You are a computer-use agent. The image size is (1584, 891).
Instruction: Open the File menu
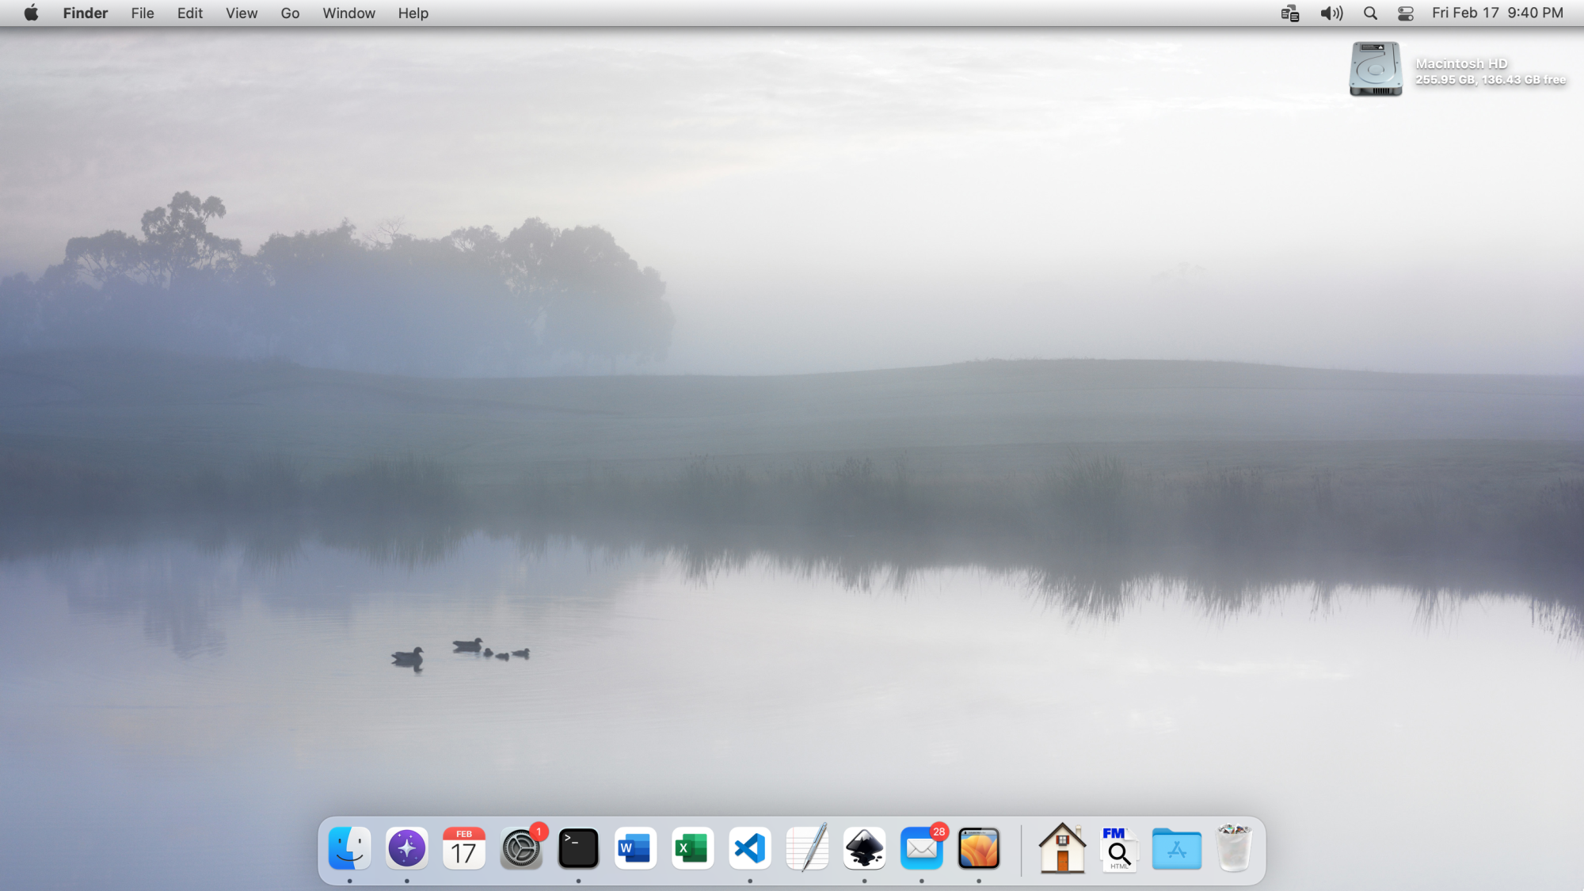143,13
